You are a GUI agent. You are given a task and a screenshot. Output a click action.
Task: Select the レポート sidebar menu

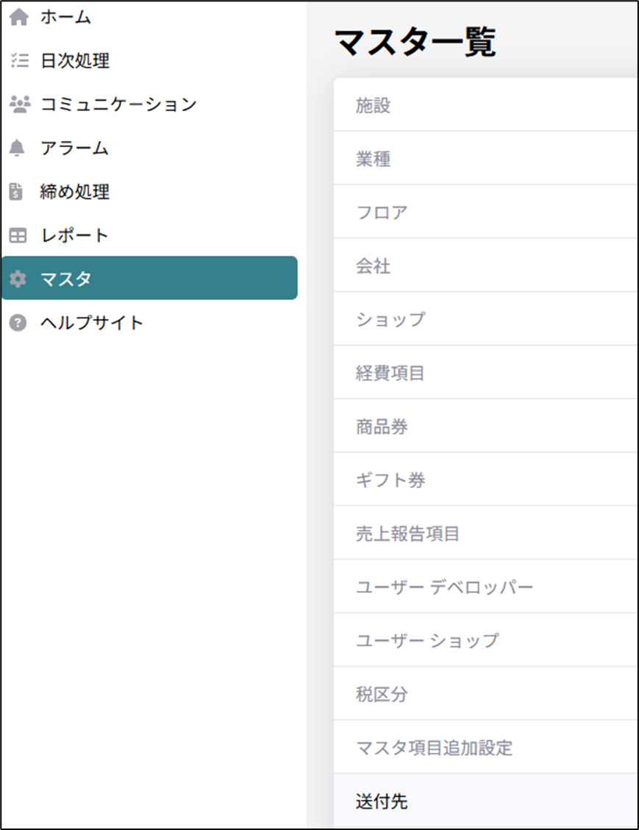(x=74, y=235)
